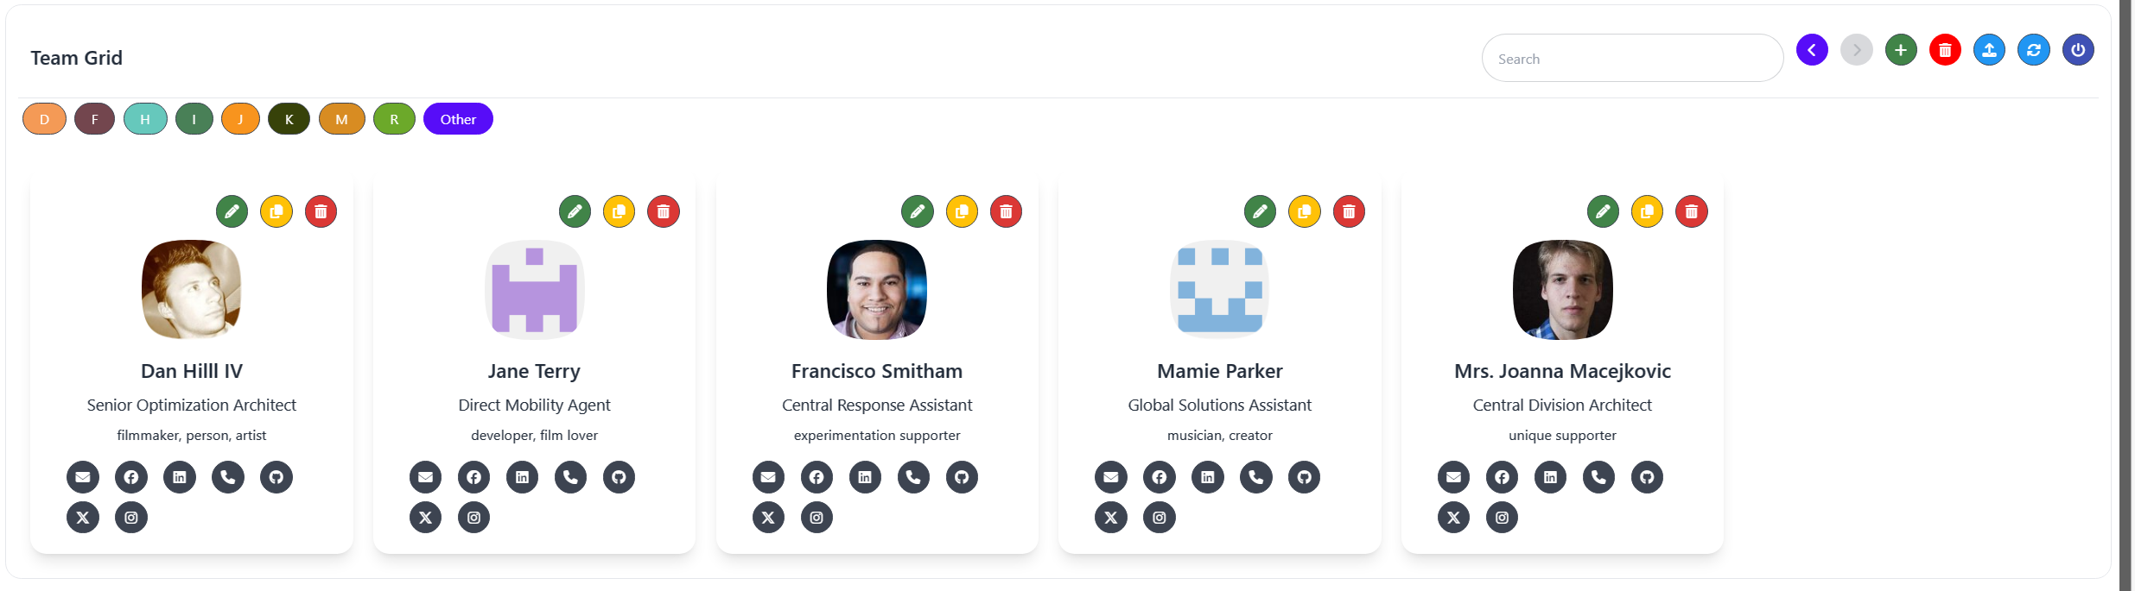Duplicate Jane Terry's card
The width and height of the screenshot is (2135, 591).
pos(619,211)
